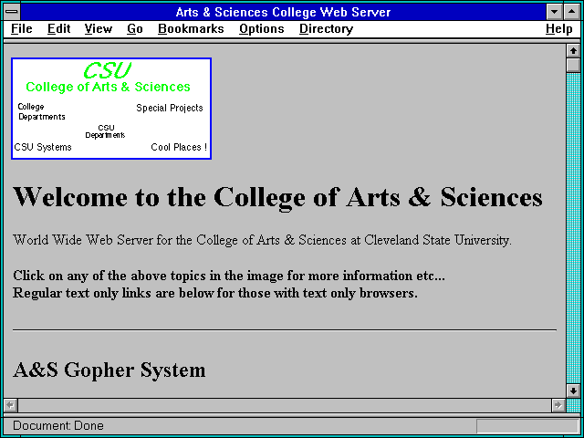Click the Welcome to the College heading
This screenshot has width=584, height=438.
tap(277, 197)
